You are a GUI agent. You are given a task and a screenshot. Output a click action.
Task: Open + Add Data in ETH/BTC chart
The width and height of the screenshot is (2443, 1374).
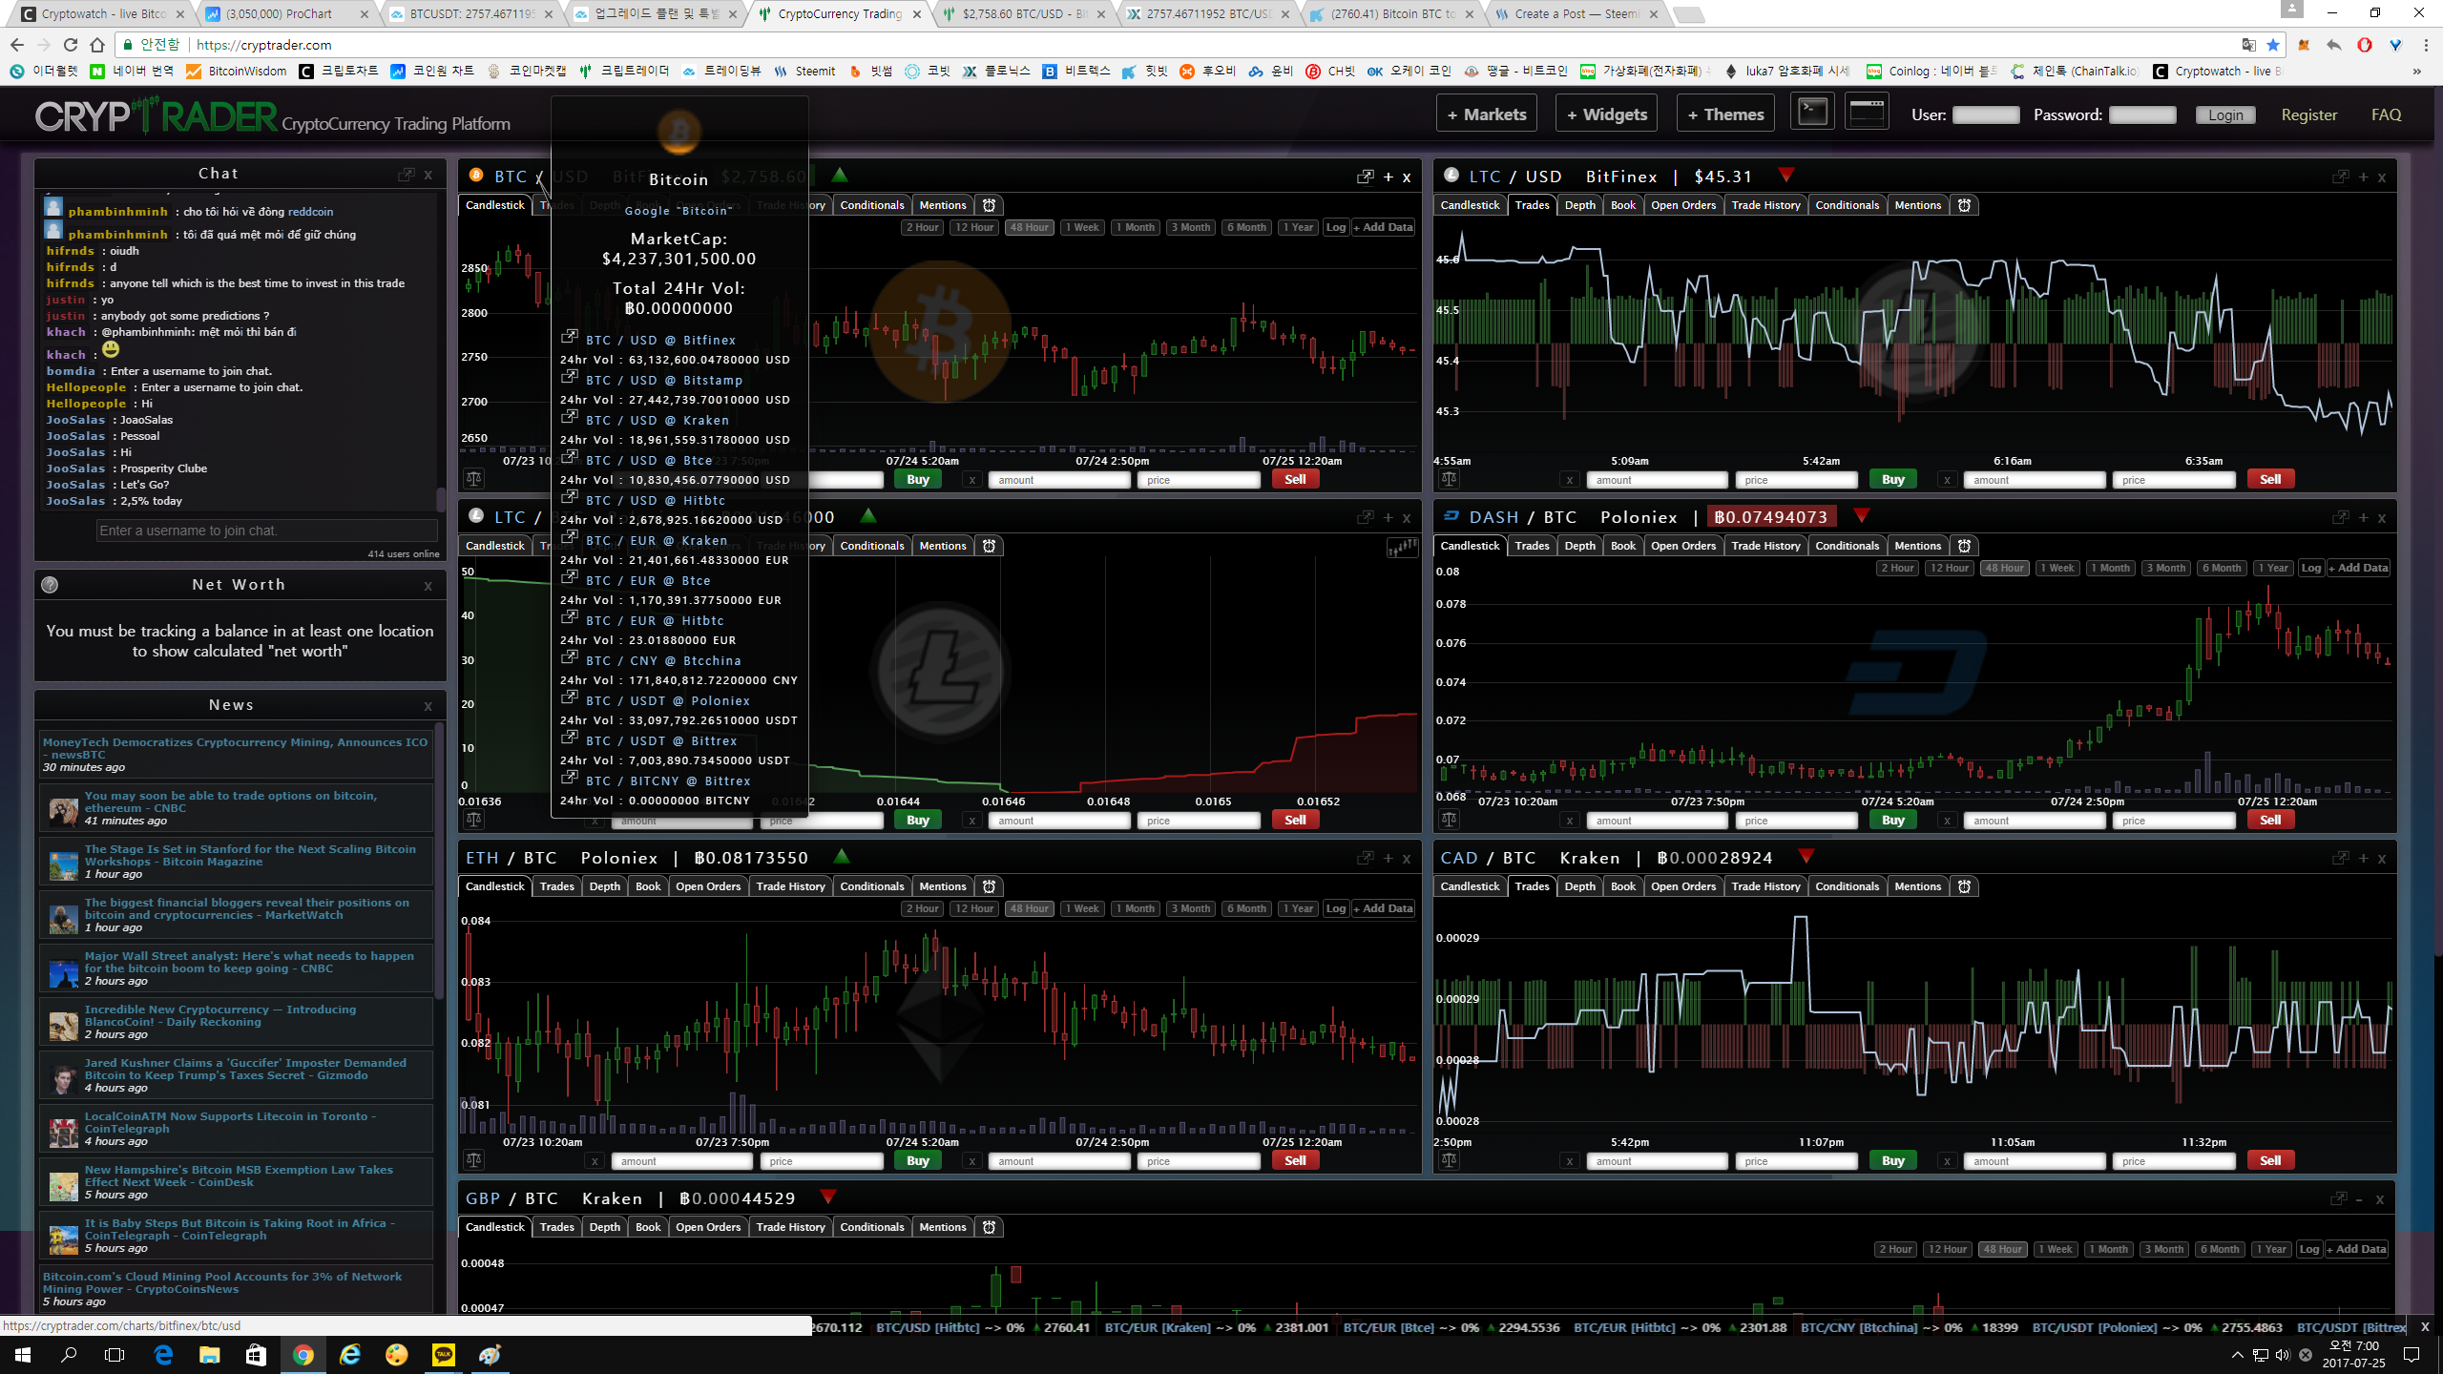[1383, 908]
